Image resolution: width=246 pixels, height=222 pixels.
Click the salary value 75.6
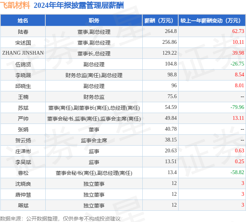click(172, 96)
